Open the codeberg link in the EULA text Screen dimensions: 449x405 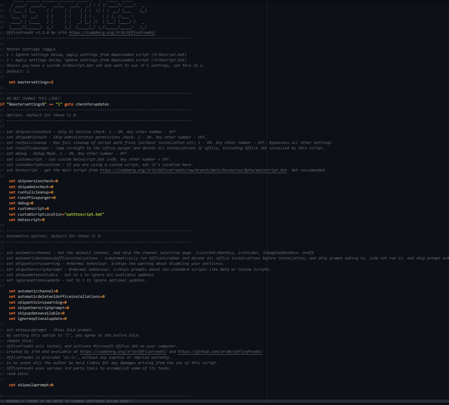[x=123, y=352]
